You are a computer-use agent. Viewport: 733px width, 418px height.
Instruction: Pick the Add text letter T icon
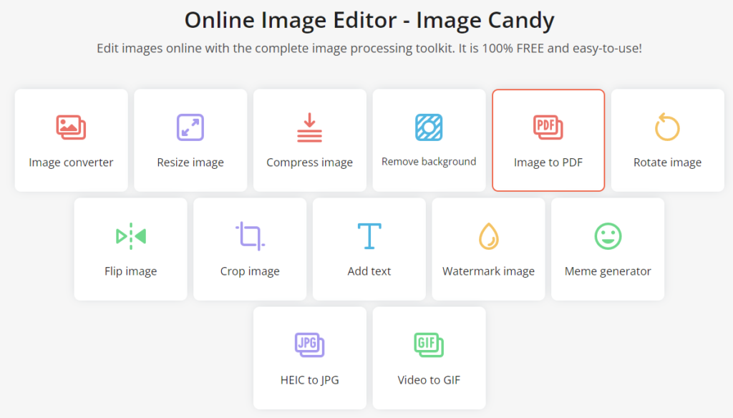click(x=369, y=235)
